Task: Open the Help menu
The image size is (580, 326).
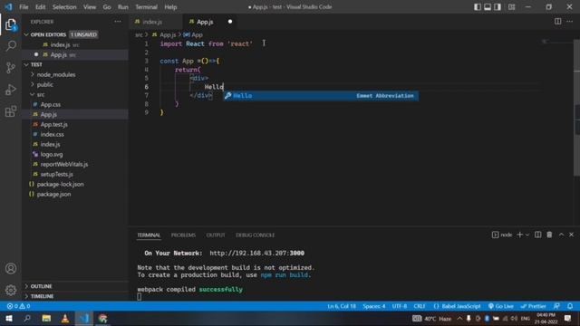Action: 170,7
